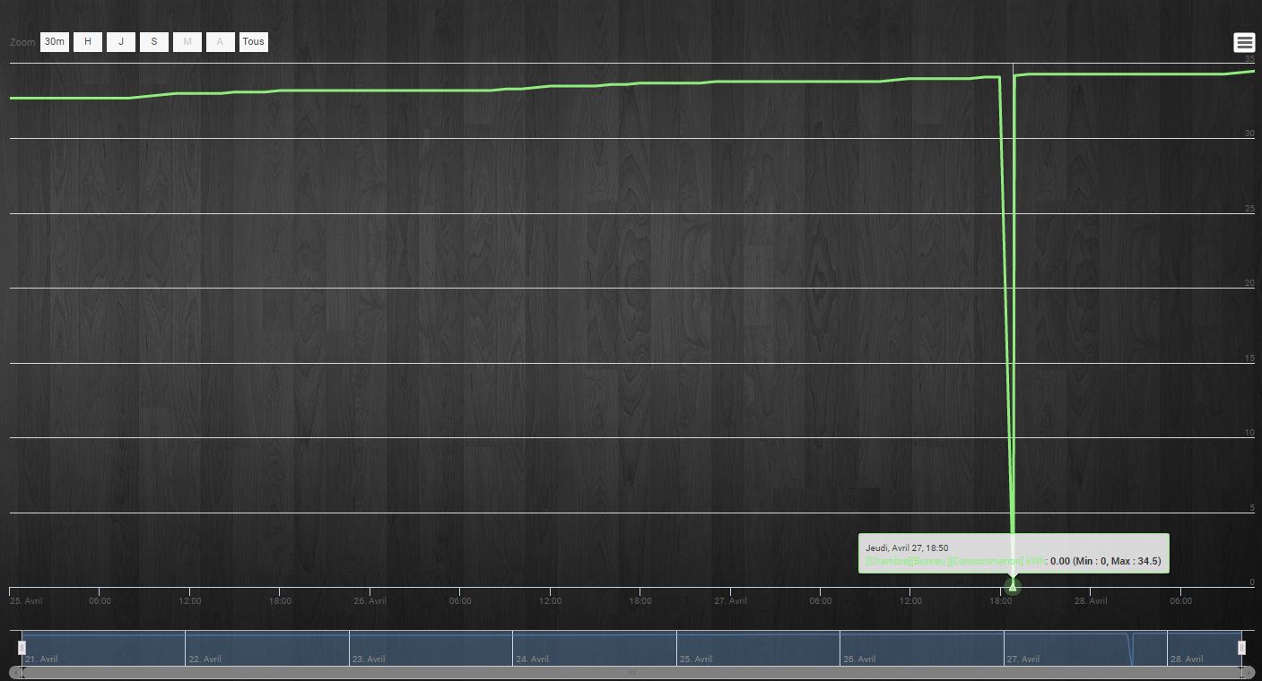Select the Tous zoom button

point(254,41)
